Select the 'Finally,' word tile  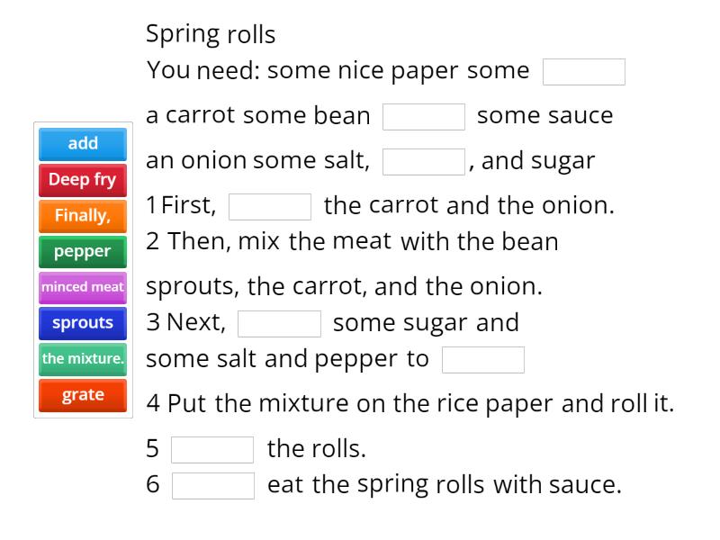pyautogui.click(x=83, y=216)
